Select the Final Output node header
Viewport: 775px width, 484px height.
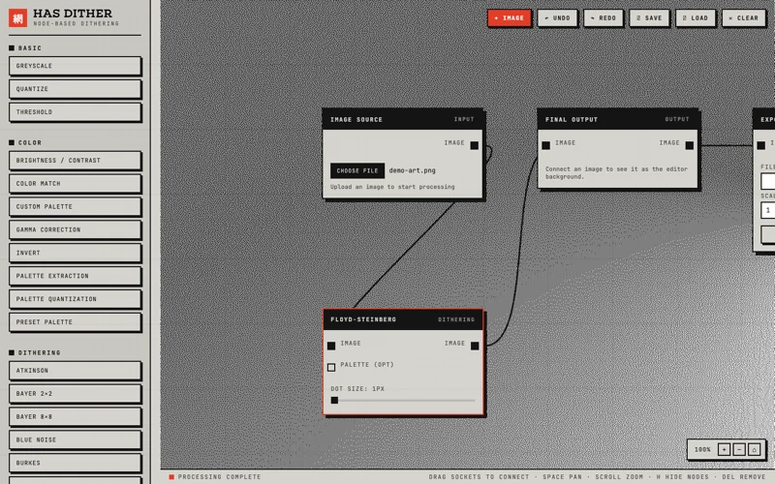pos(617,119)
